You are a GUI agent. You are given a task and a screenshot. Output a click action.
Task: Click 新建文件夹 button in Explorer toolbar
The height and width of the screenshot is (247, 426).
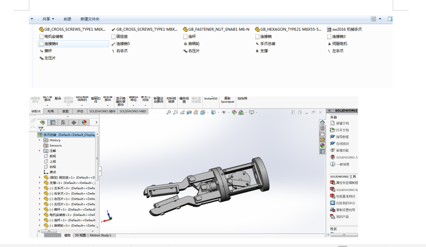tap(90, 19)
